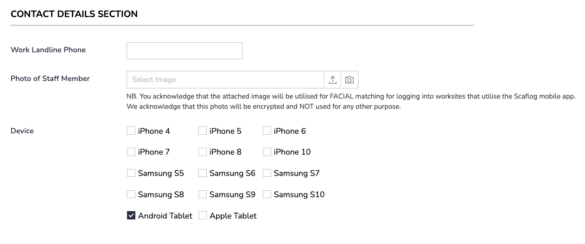Select the Samsung S9 checkbox
The width and height of the screenshot is (585, 244).
(203, 194)
